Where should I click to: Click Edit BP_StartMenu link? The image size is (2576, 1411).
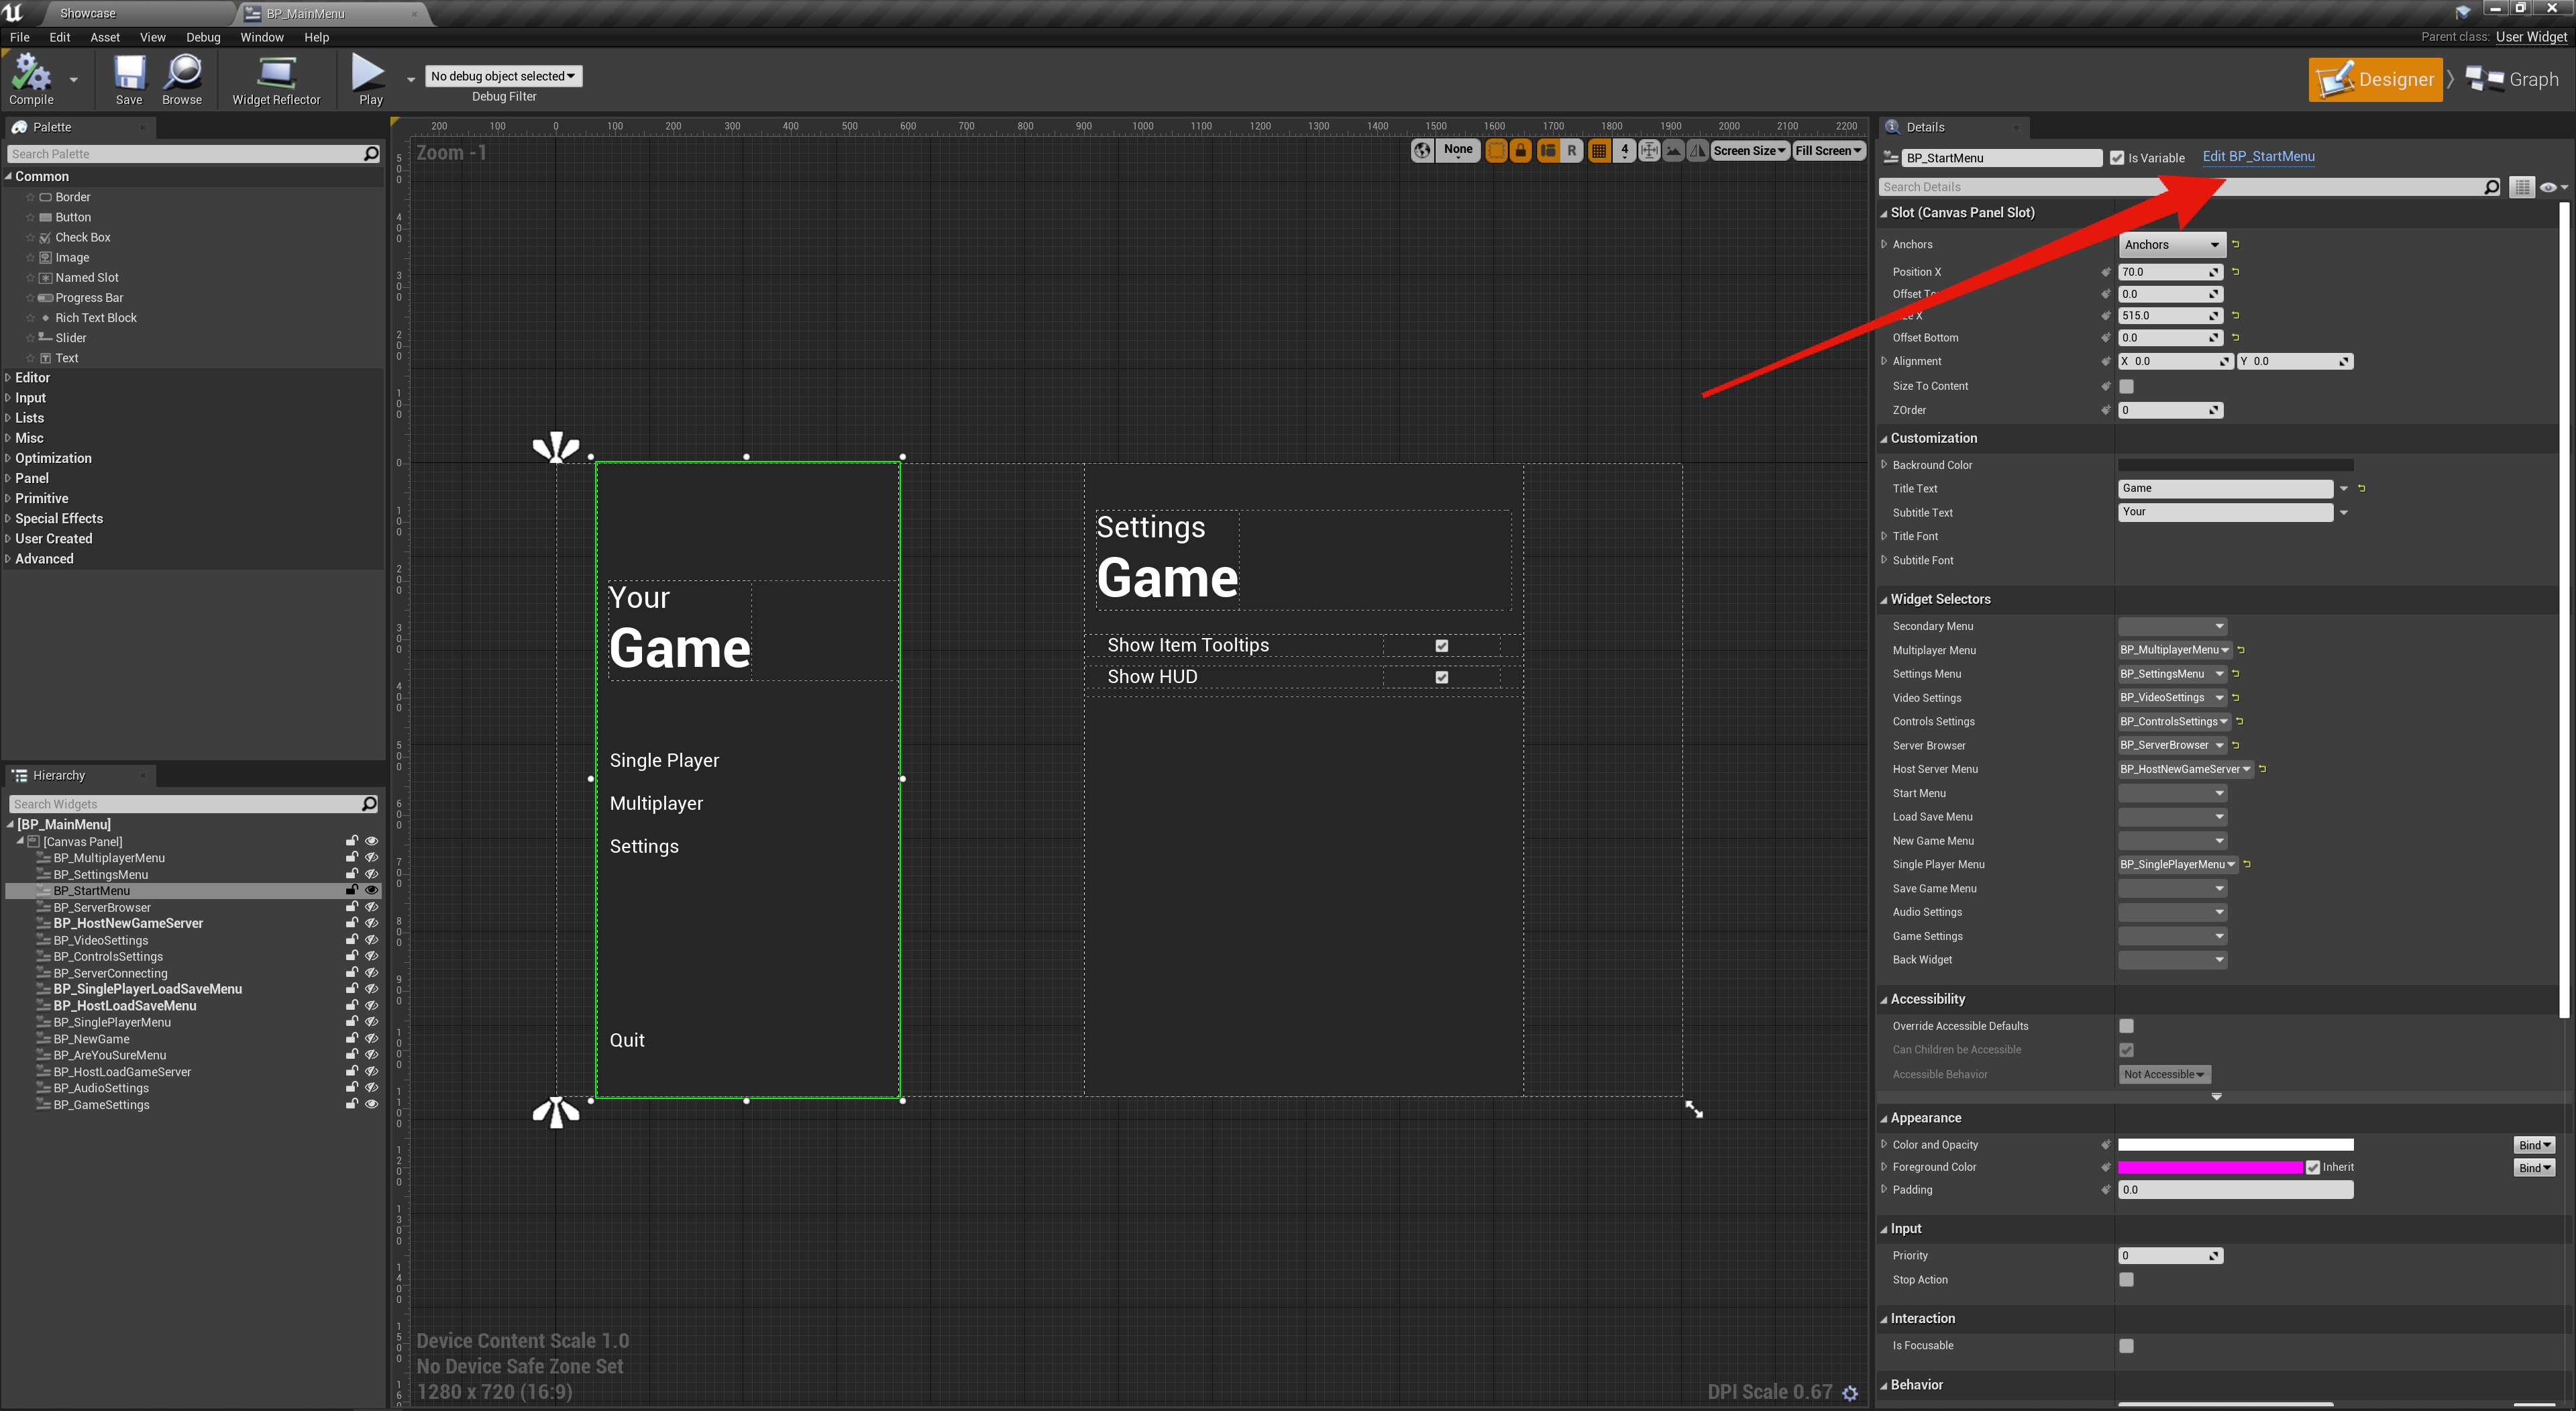[x=2258, y=157]
